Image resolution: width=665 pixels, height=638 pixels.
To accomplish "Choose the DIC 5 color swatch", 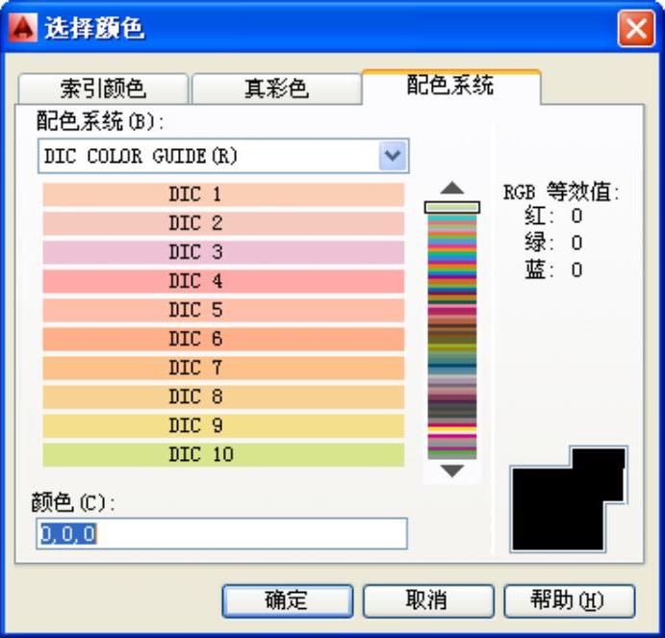I will coord(223,310).
